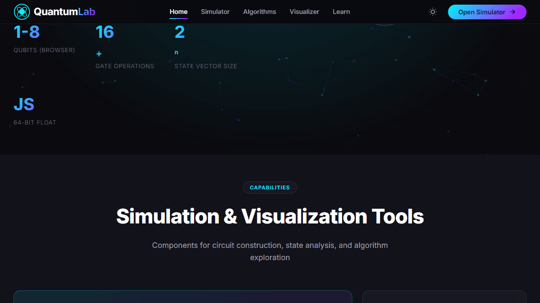Image resolution: width=540 pixels, height=303 pixels.
Task: Click the QuantumLab brand name text
Action: click(x=65, y=12)
